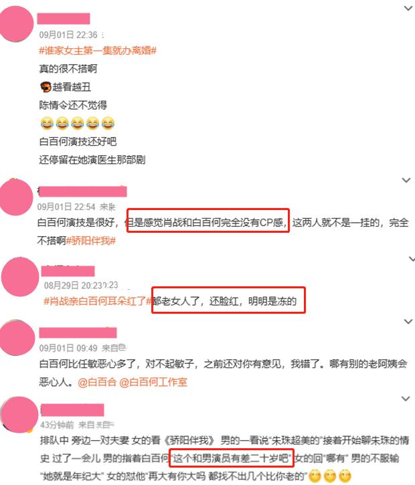The image size is (415, 485).
Task: Open hashtag 谁家女主第一集就办离婚
Action: point(98,50)
